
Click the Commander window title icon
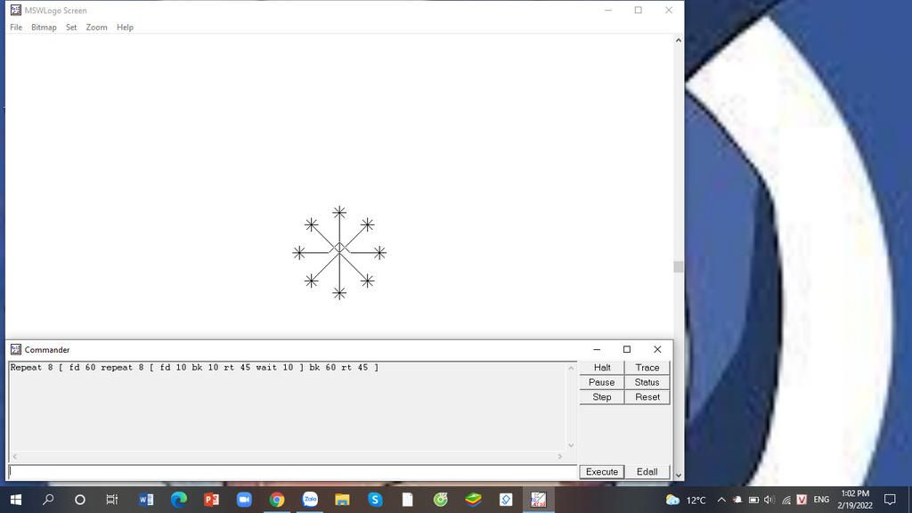[16, 349]
